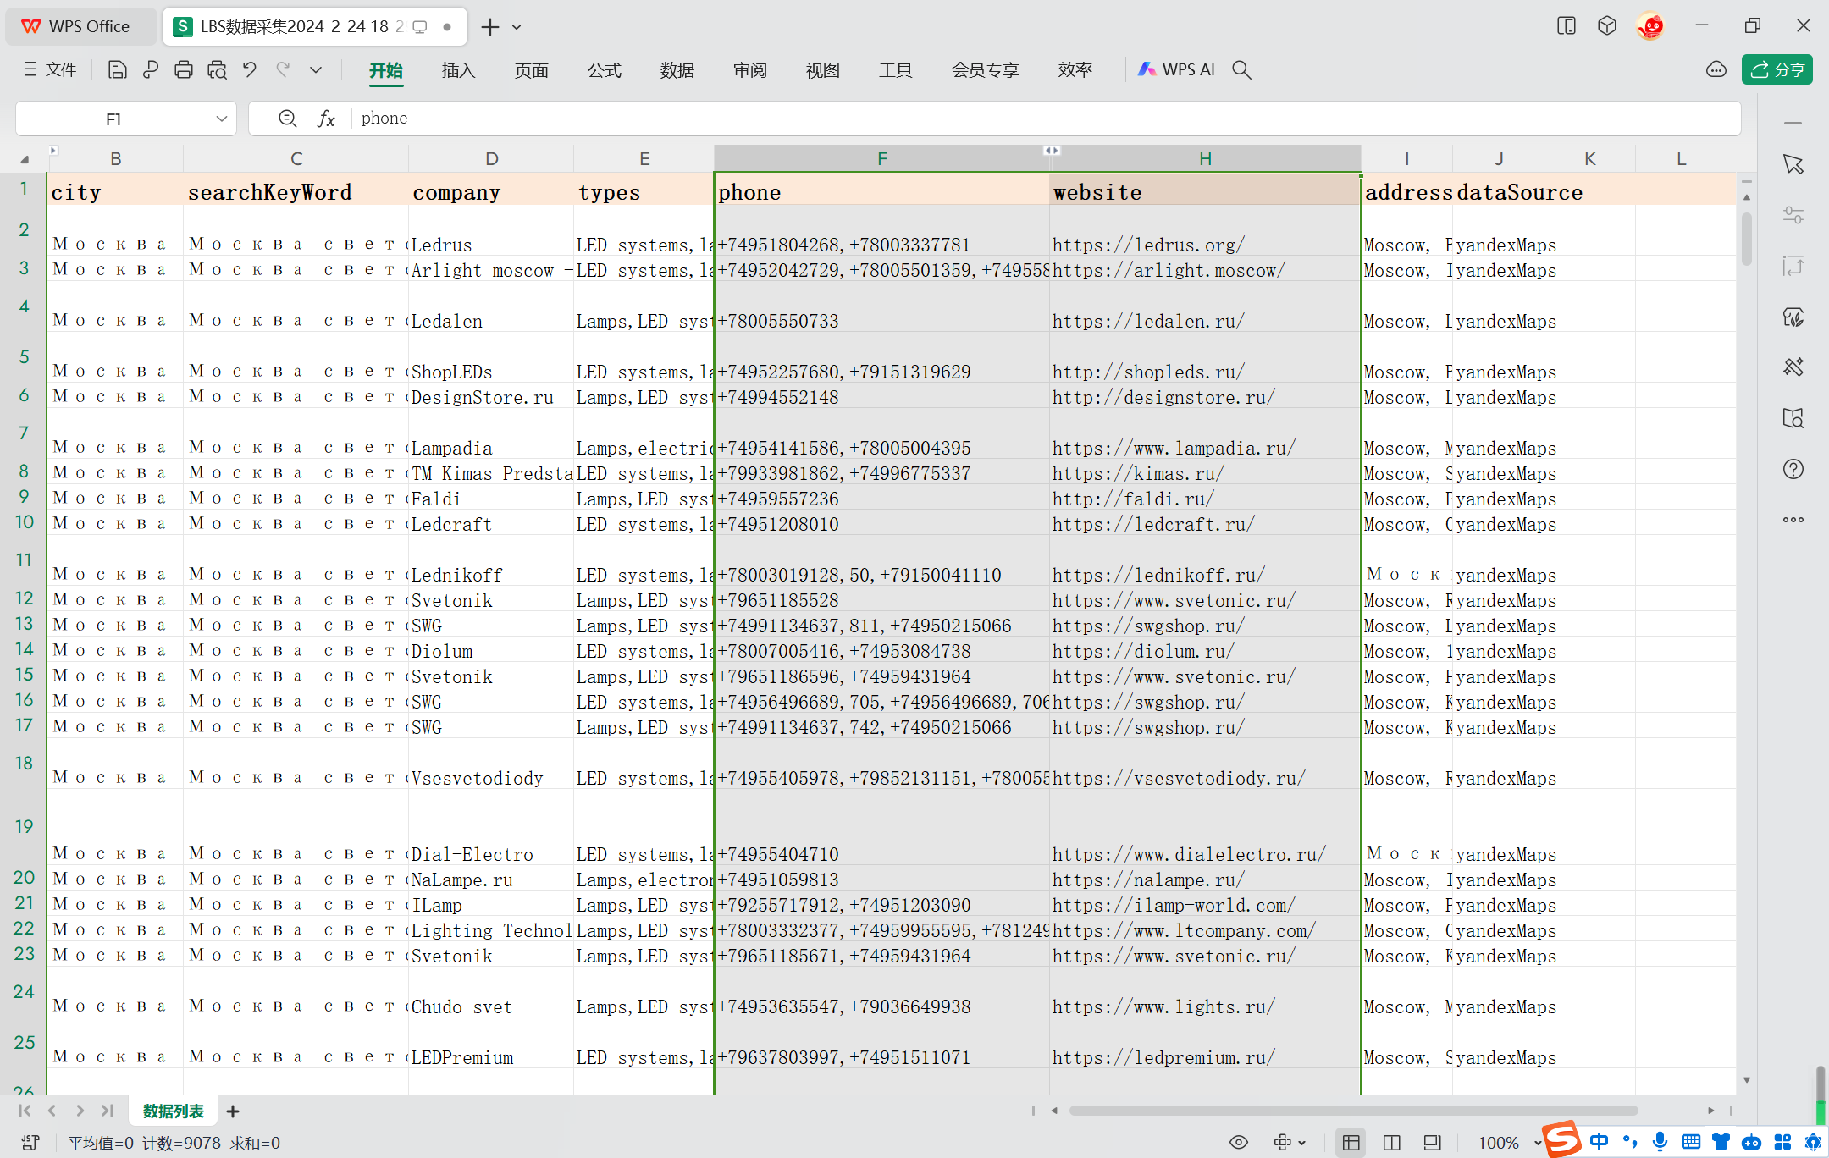Open the map search icon in sidebar
The width and height of the screenshot is (1829, 1158).
1793,418
